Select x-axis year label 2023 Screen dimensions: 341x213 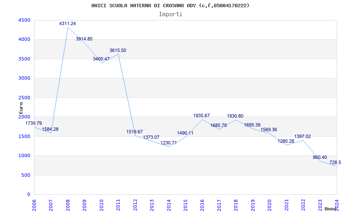tap(320, 205)
